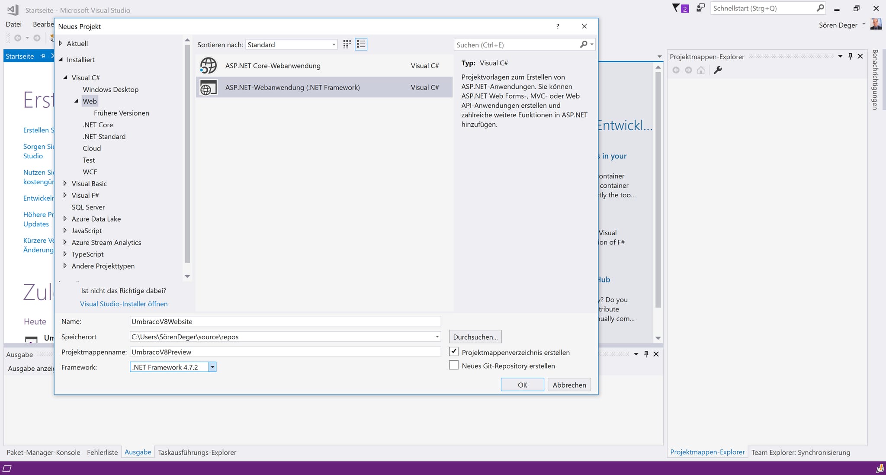The height and width of the screenshot is (475, 886).
Task: Pin the Startseite tab
Action: coord(42,56)
